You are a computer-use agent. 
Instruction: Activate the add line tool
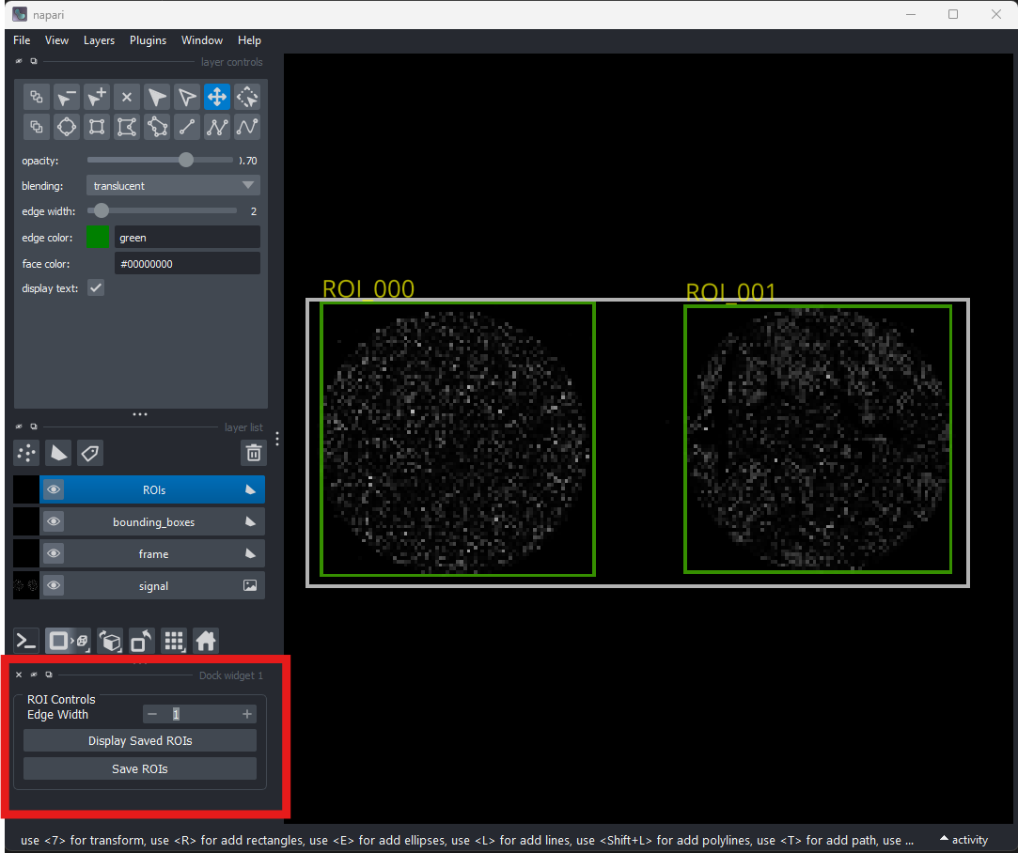[x=186, y=127]
